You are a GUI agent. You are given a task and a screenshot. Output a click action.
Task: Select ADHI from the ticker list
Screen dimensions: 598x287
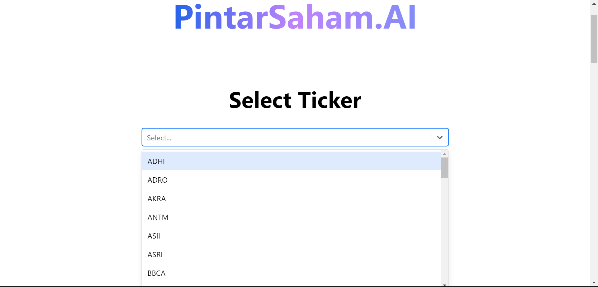[156, 161]
